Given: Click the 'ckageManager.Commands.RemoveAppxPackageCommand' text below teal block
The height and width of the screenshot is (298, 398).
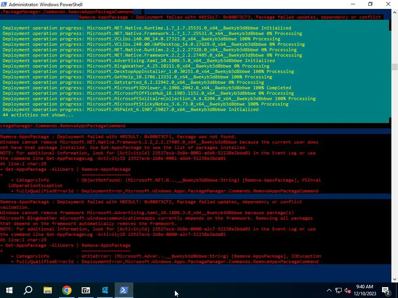Looking at the screenshot, I should point(63,126).
